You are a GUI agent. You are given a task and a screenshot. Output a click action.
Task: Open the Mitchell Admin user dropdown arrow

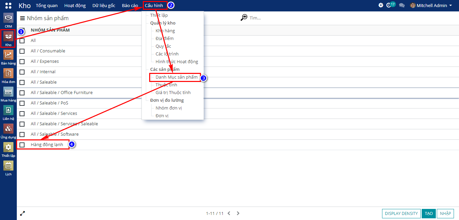click(450, 5)
